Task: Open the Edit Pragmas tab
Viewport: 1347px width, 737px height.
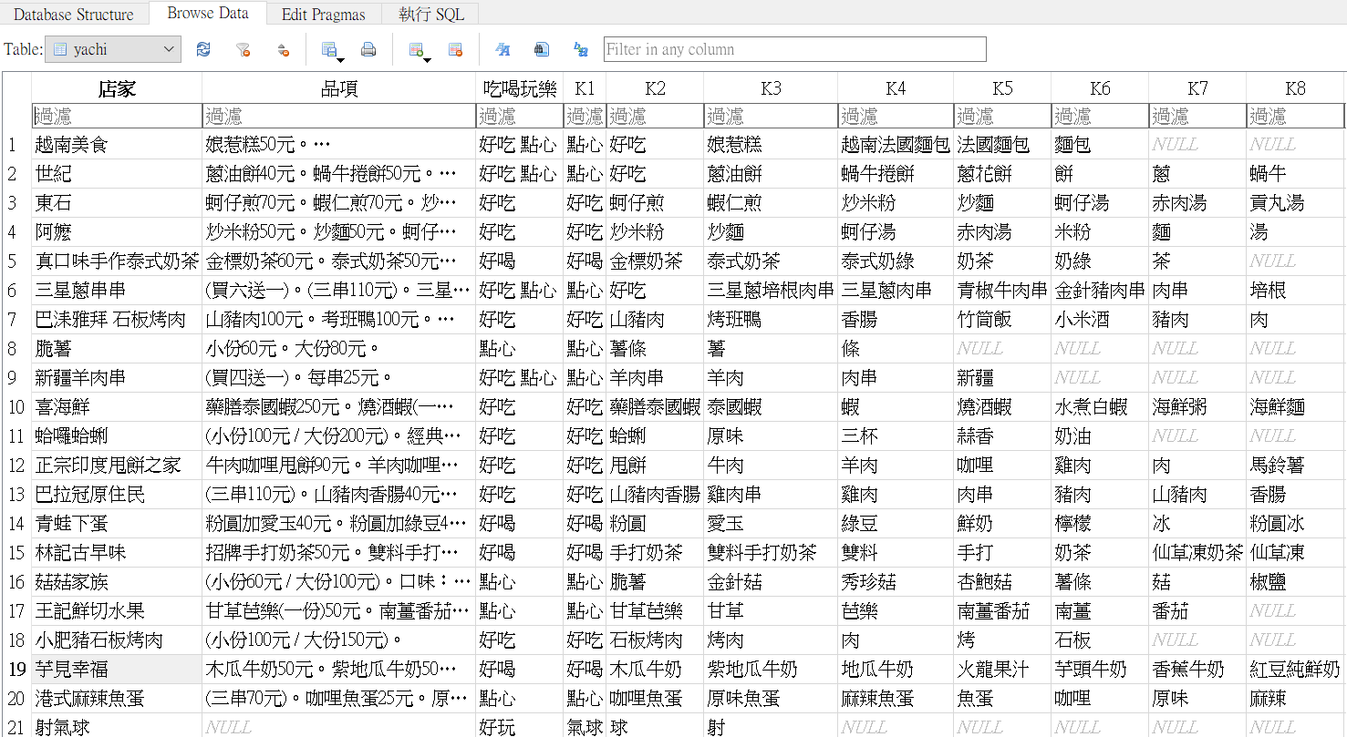Action: pos(324,14)
